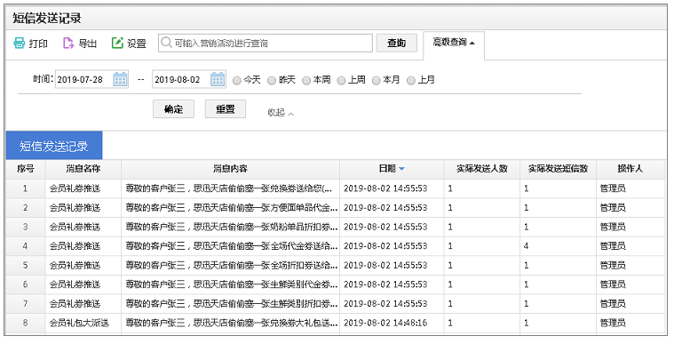
Task: Click the 导出 export label
Action: (x=88, y=44)
